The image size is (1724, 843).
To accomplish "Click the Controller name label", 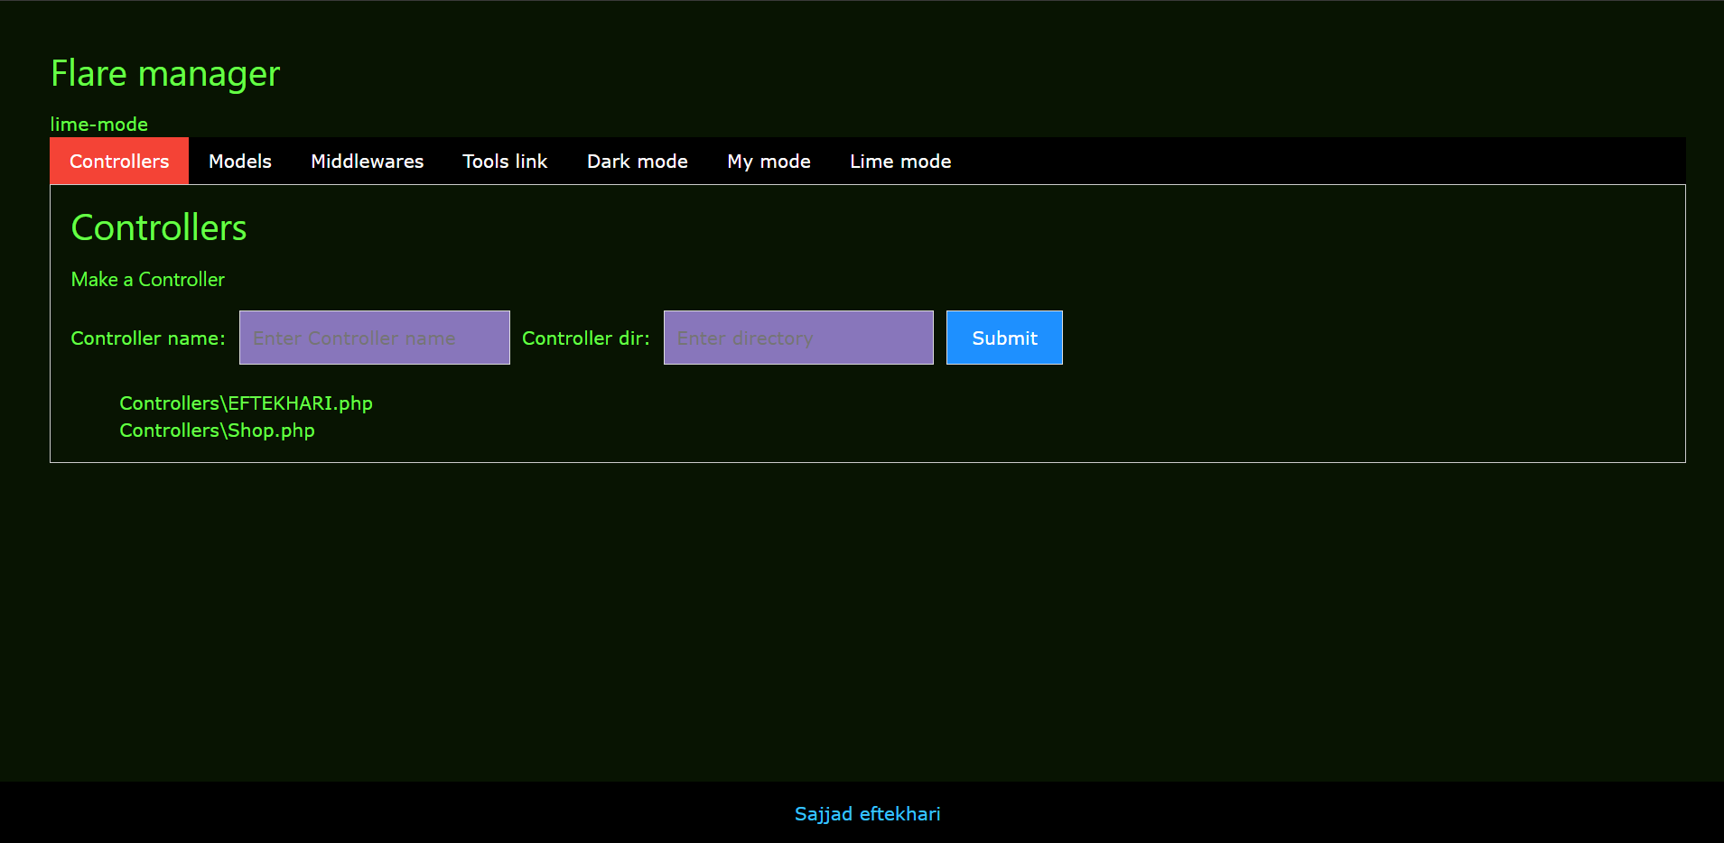I will 148,338.
